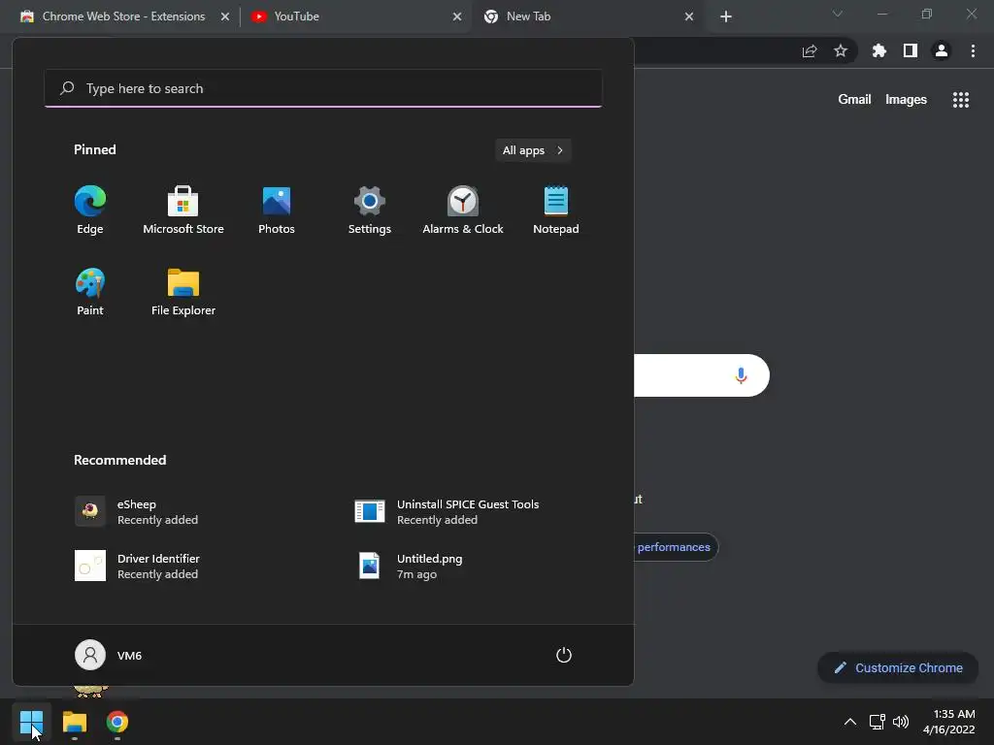Image resolution: width=994 pixels, height=745 pixels.
Task: Launch Microsoft Store pinned app
Action: click(183, 211)
